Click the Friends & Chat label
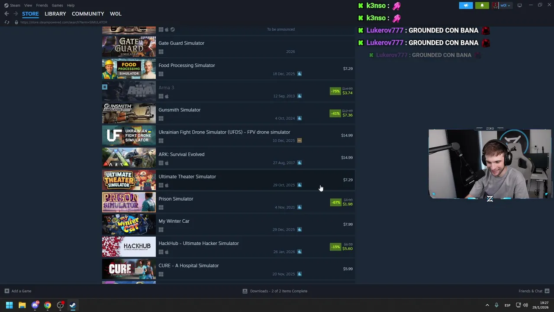554x312 pixels. point(531,291)
